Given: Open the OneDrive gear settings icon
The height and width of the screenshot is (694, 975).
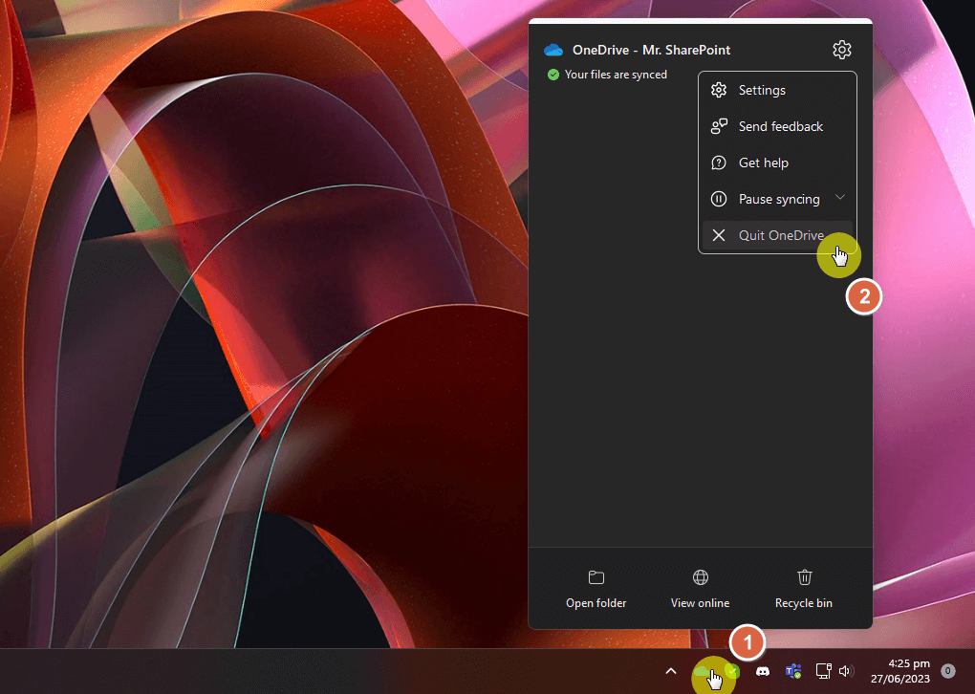Looking at the screenshot, I should coord(841,50).
